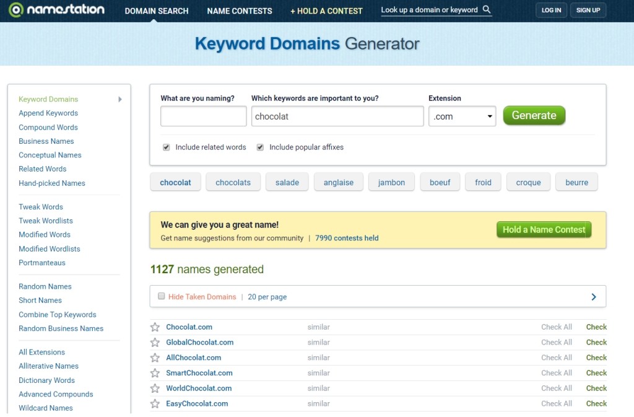Star the SmartChocolat.com domain
This screenshot has height=417, width=634.
[155, 373]
